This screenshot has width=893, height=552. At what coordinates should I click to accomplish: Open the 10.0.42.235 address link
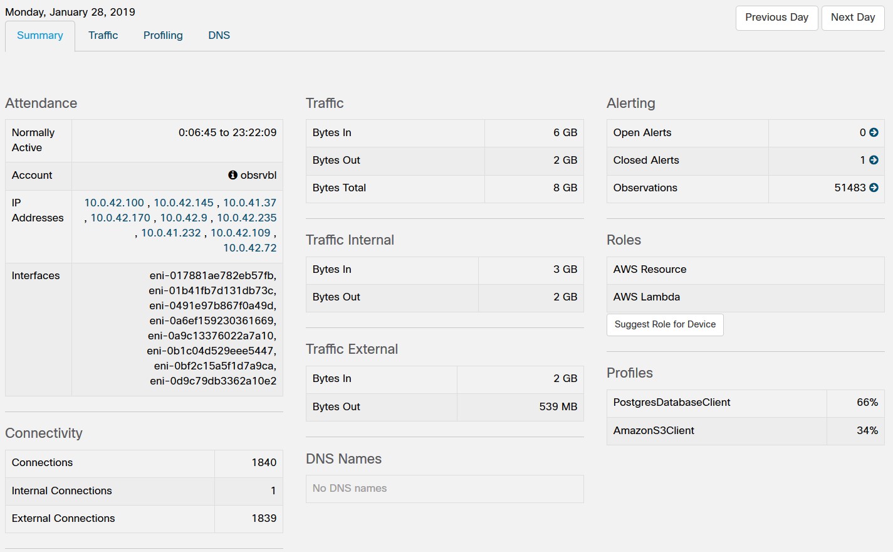(x=246, y=218)
